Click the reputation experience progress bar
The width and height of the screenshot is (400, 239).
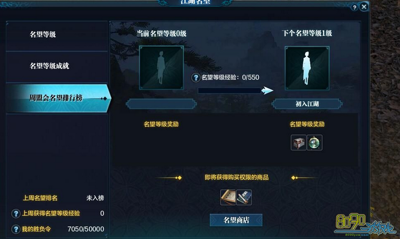(229, 91)
